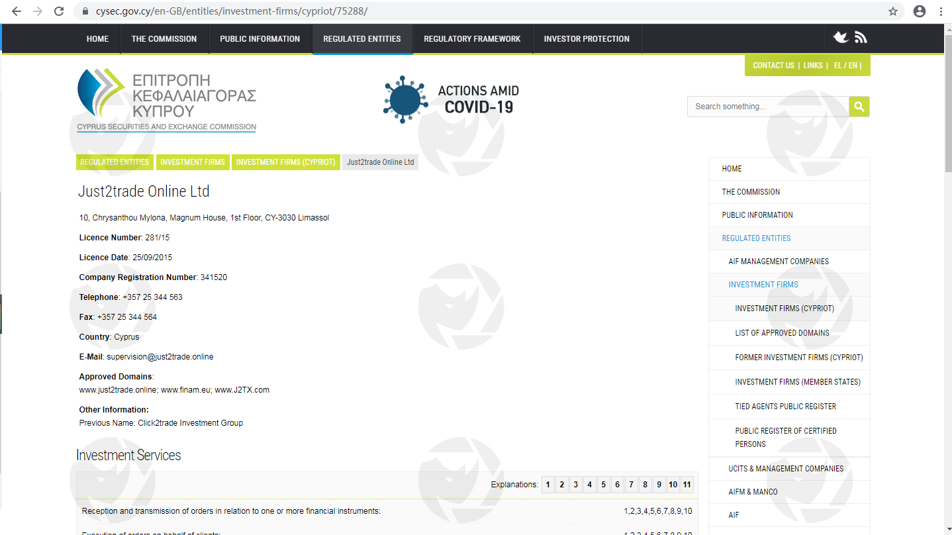Click the Contact Us link
Screen dimensions: 952x535
click(x=773, y=66)
